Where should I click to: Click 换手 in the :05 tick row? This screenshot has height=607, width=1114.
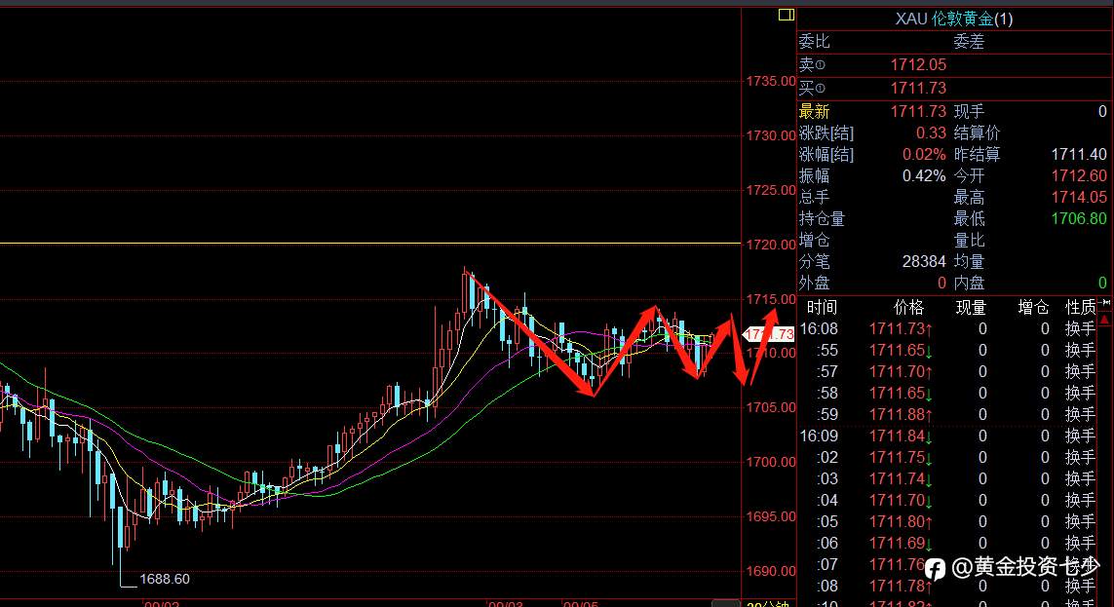pos(1081,521)
